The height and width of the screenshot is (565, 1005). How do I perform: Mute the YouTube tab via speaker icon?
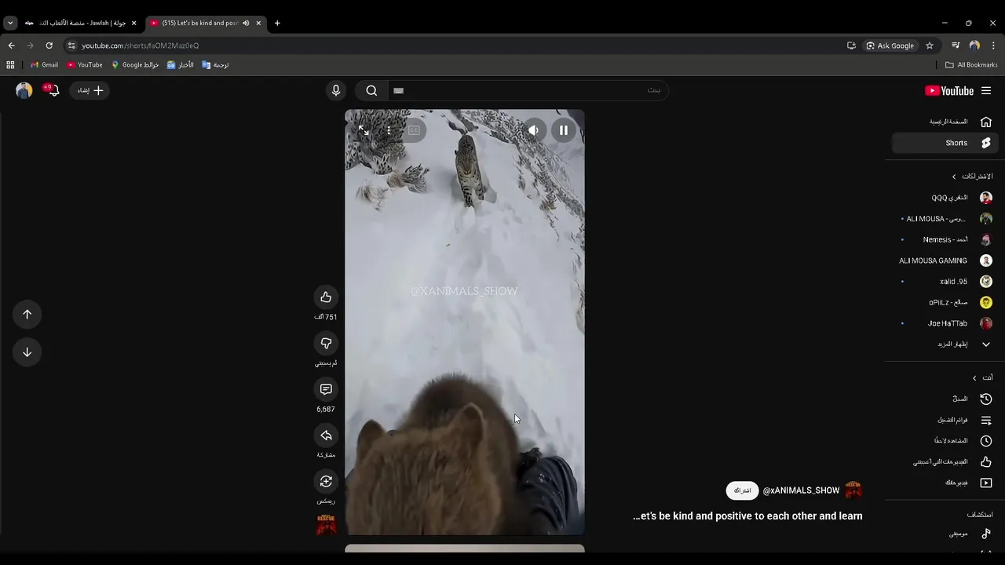point(246,23)
